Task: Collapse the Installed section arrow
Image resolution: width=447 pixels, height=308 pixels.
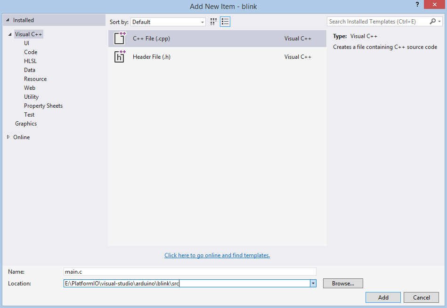Action: [x=8, y=20]
